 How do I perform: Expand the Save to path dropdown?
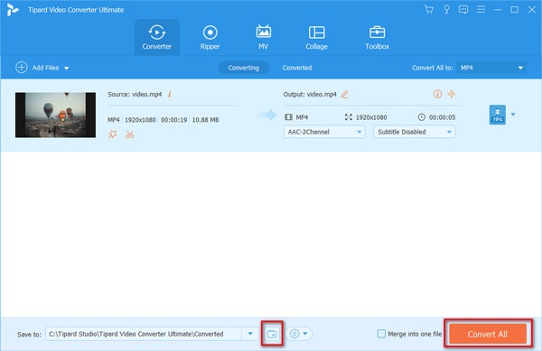coord(250,334)
